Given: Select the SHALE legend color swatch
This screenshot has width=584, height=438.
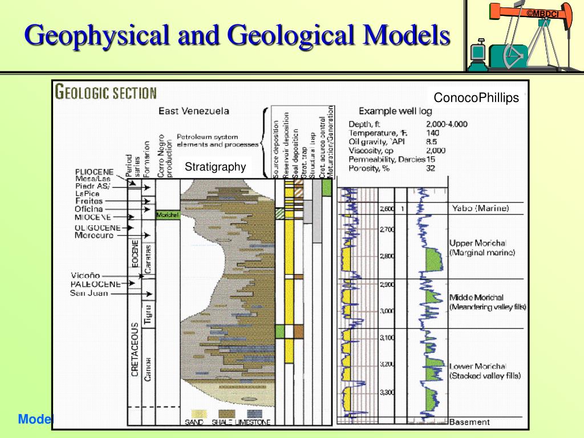Looking at the screenshot, I should pyautogui.click(x=227, y=414).
